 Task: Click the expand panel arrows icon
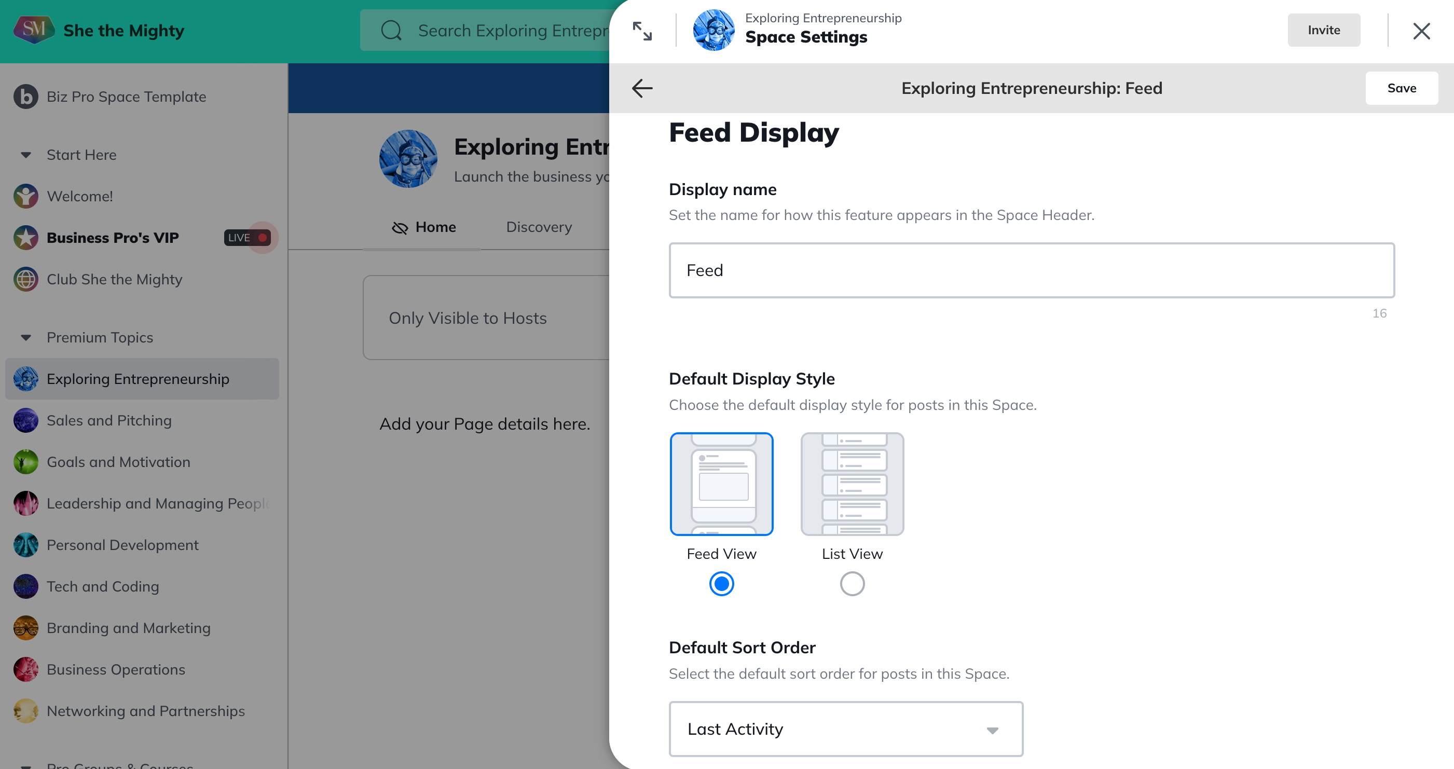(642, 31)
